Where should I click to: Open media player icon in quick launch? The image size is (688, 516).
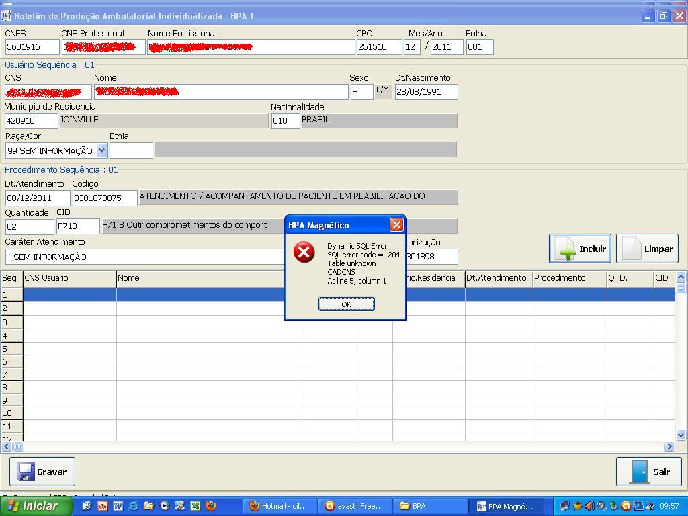(165, 506)
